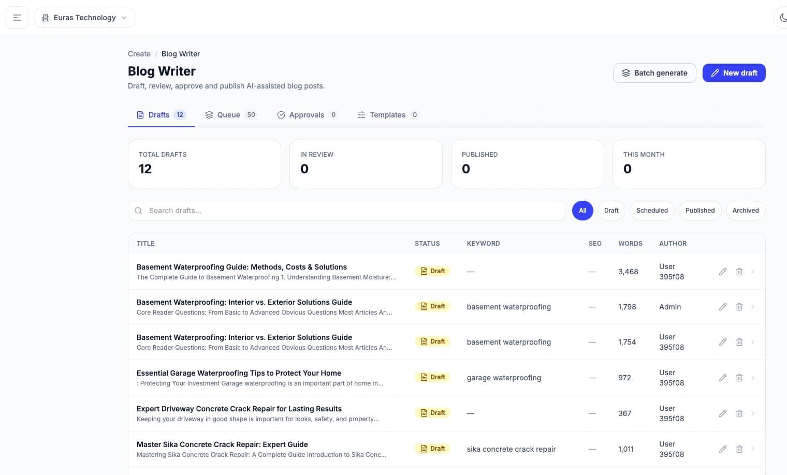The height and width of the screenshot is (475, 787).
Task: Open chevron on the Admin-authored draft row
Action: tap(753, 307)
